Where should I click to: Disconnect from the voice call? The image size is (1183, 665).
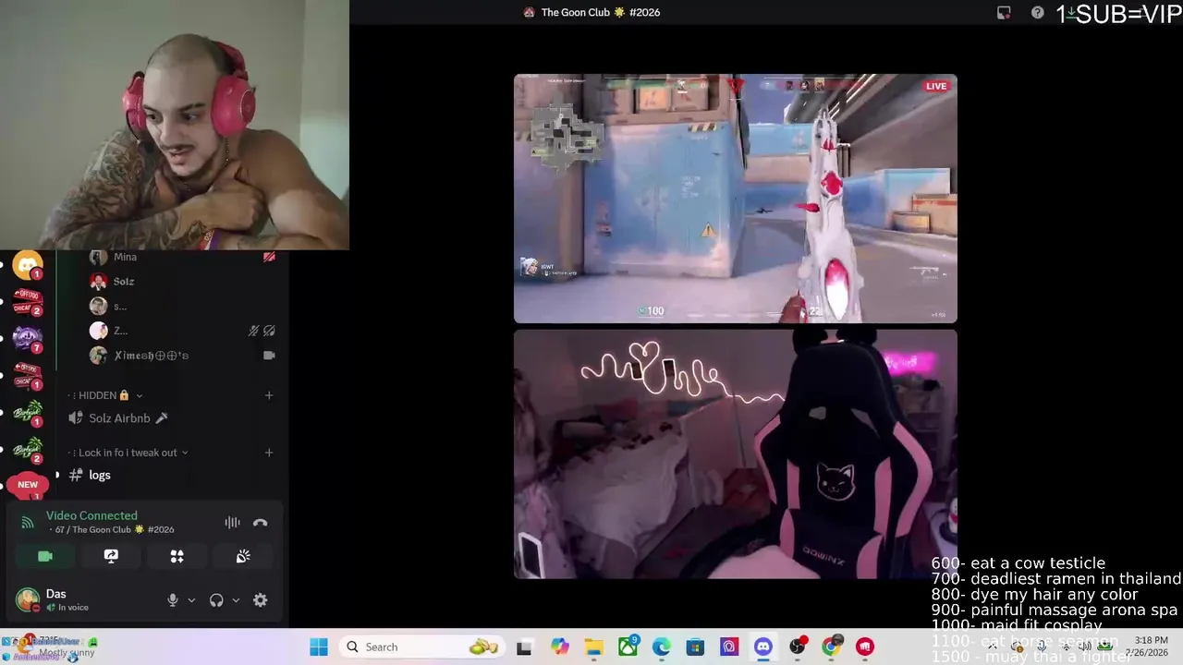[x=260, y=523]
